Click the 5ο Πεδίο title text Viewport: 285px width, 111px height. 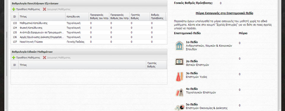[x=192, y=104]
